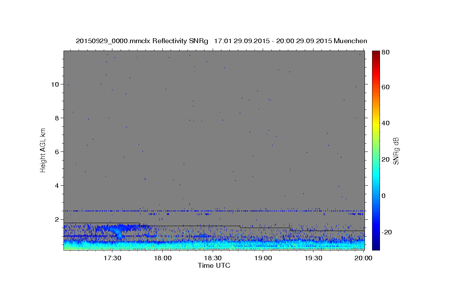This screenshot has height=300, width=451.
Task: Click the cyan low-level reflectivity band near 19:00
Action: click(x=263, y=244)
